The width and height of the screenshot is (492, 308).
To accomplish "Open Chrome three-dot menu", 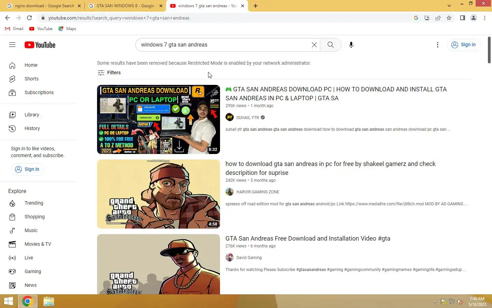I will point(484,18).
